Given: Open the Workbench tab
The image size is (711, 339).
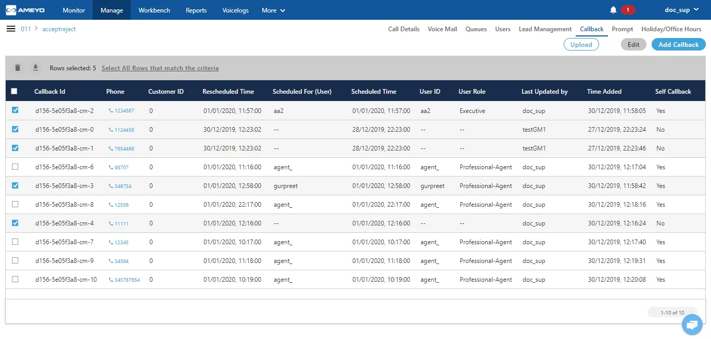Looking at the screenshot, I should pos(154,10).
